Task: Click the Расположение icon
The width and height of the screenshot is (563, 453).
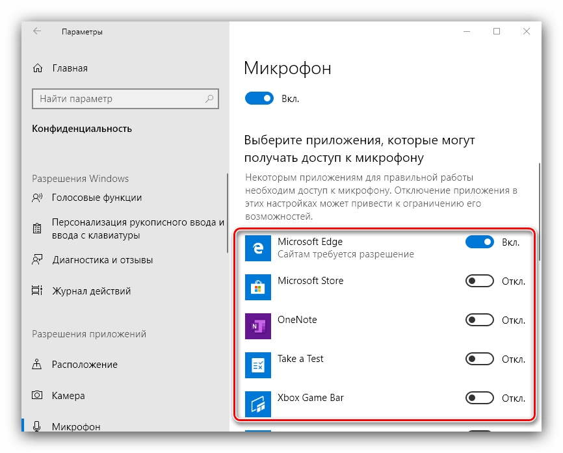Action: click(x=37, y=364)
